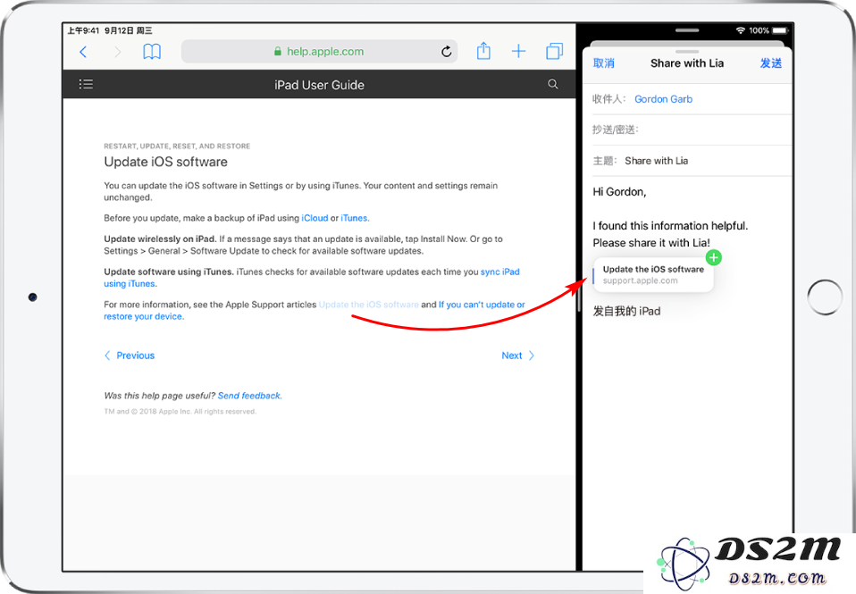Viewport: 856px width, 594px height.
Task: Grab the mail sheet top handle
Action: pyautogui.click(x=687, y=51)
